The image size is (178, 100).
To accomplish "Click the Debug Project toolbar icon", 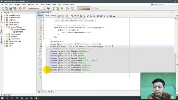I will [67, 8].
